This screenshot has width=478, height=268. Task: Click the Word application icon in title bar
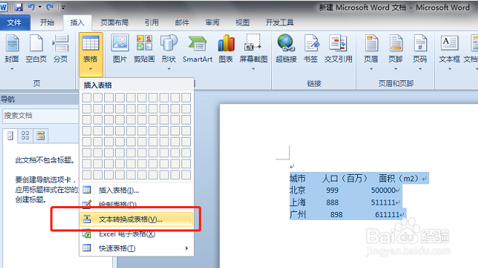click(x=4, y=7)
